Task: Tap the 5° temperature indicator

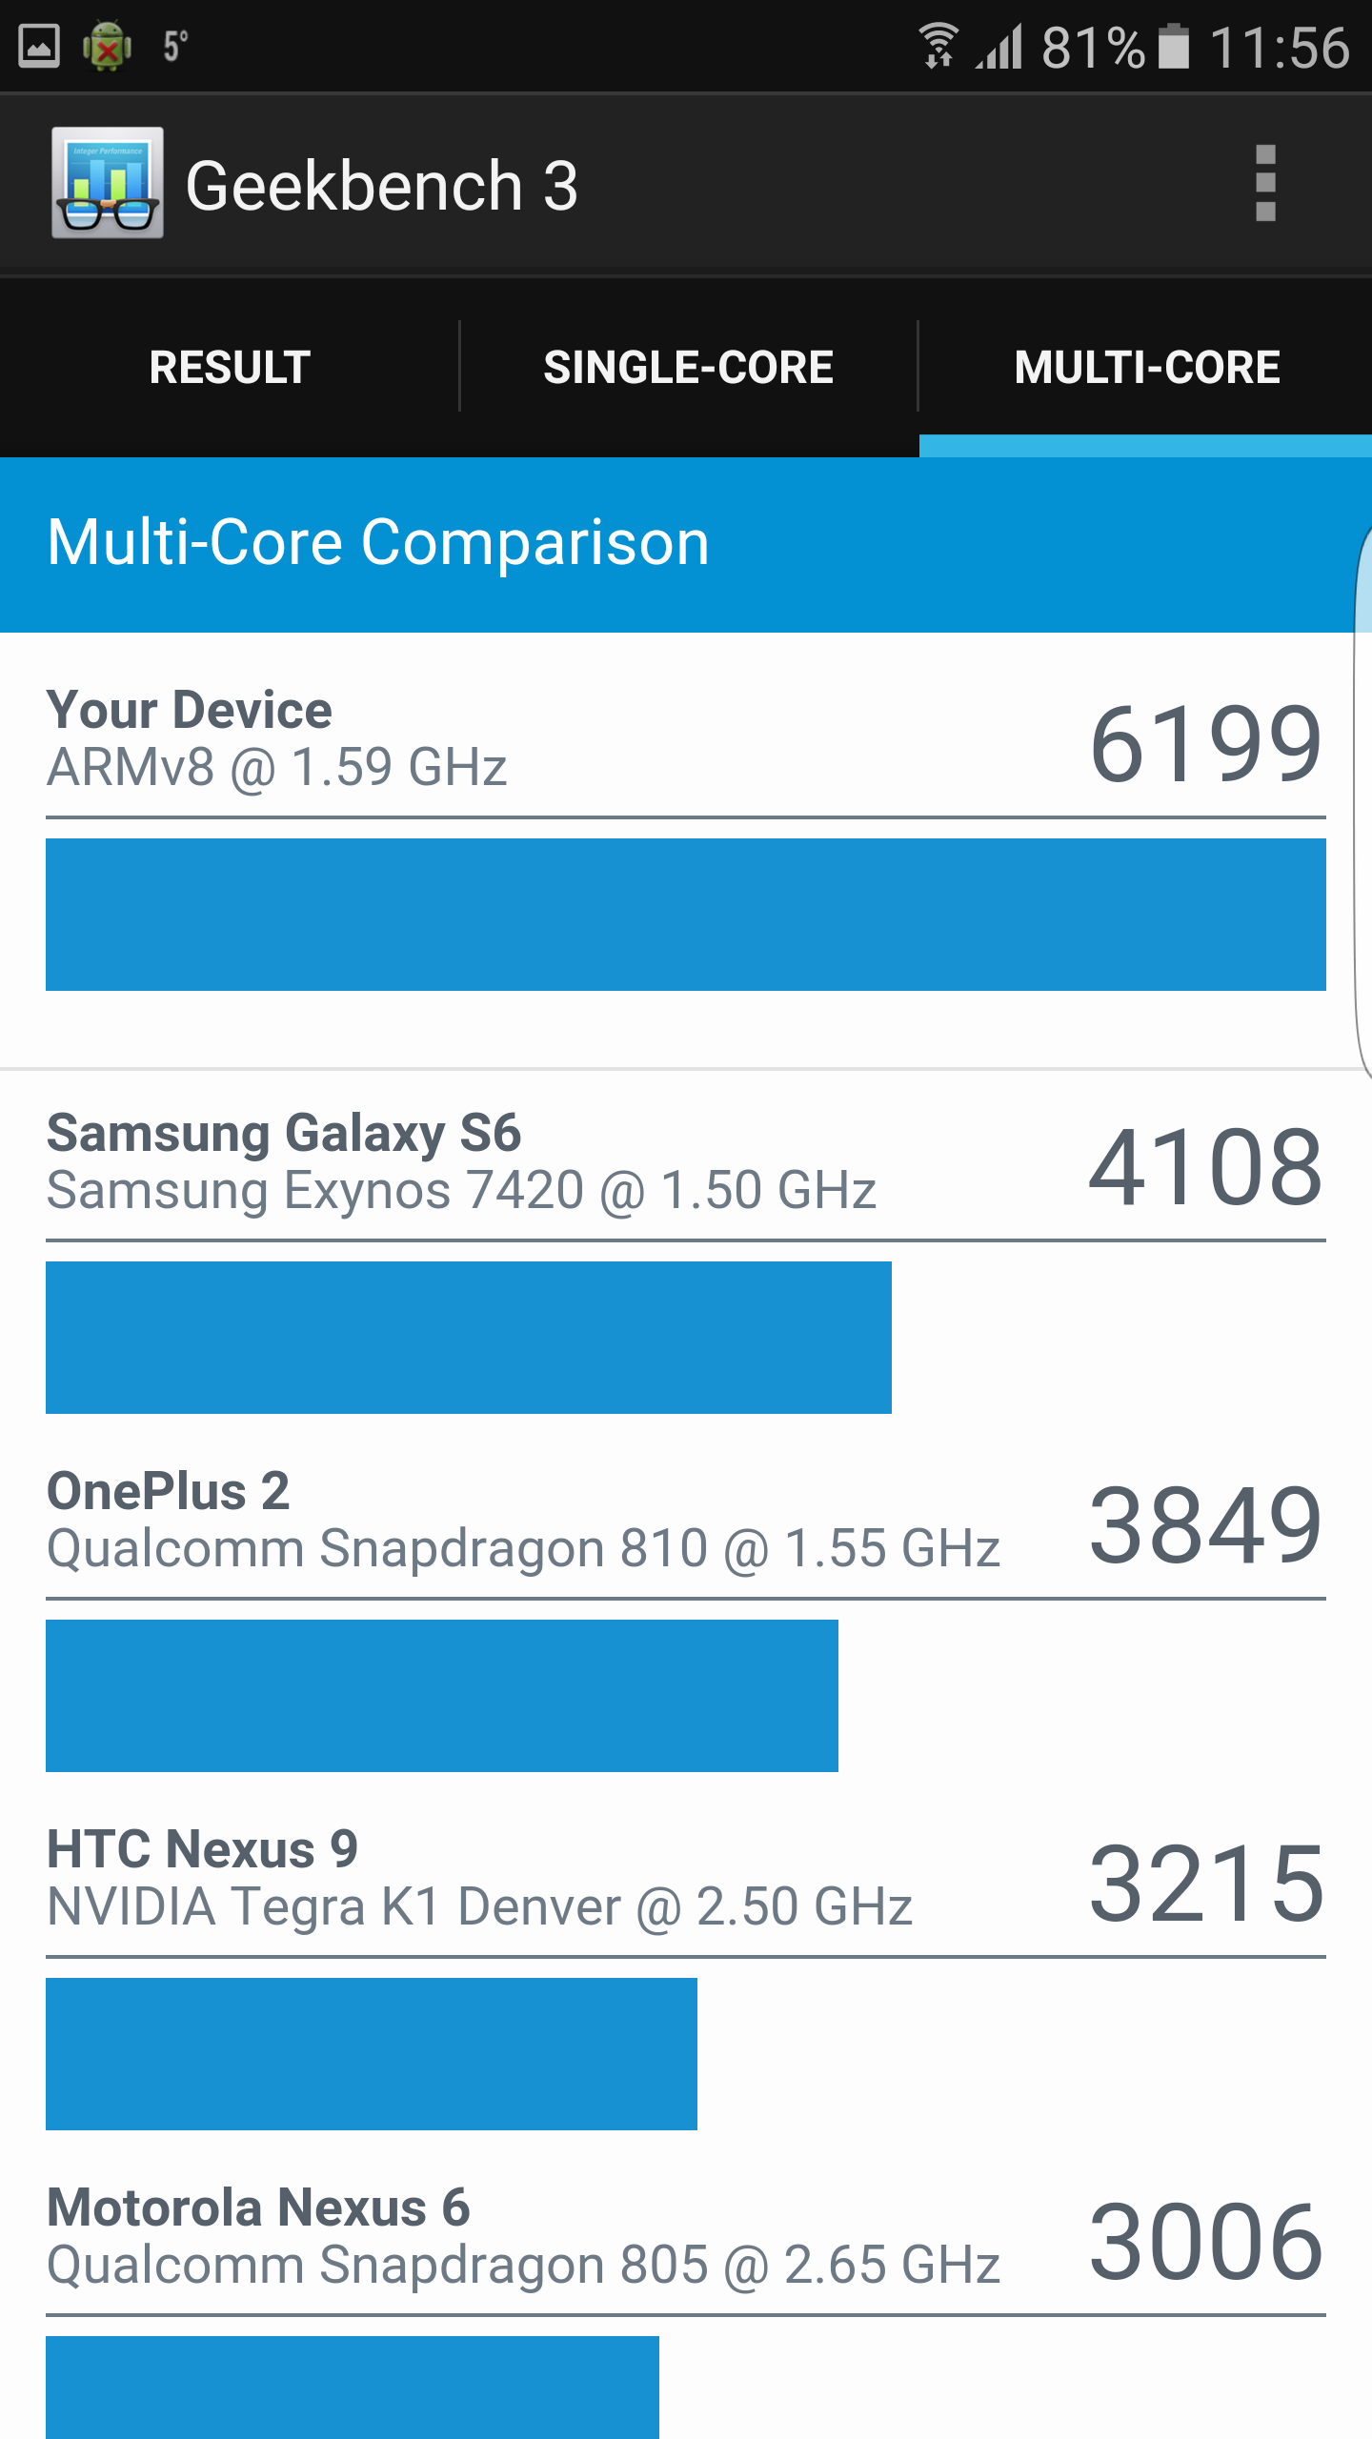Action: point(175,46)
